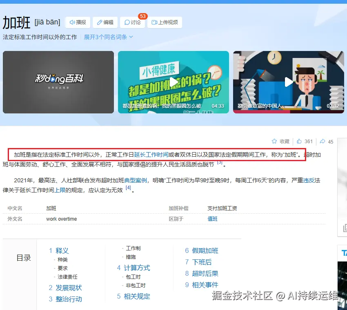Click the 编辑 pencil icon to edit entry
The image size is (347, 310).
tap(100, 22)
